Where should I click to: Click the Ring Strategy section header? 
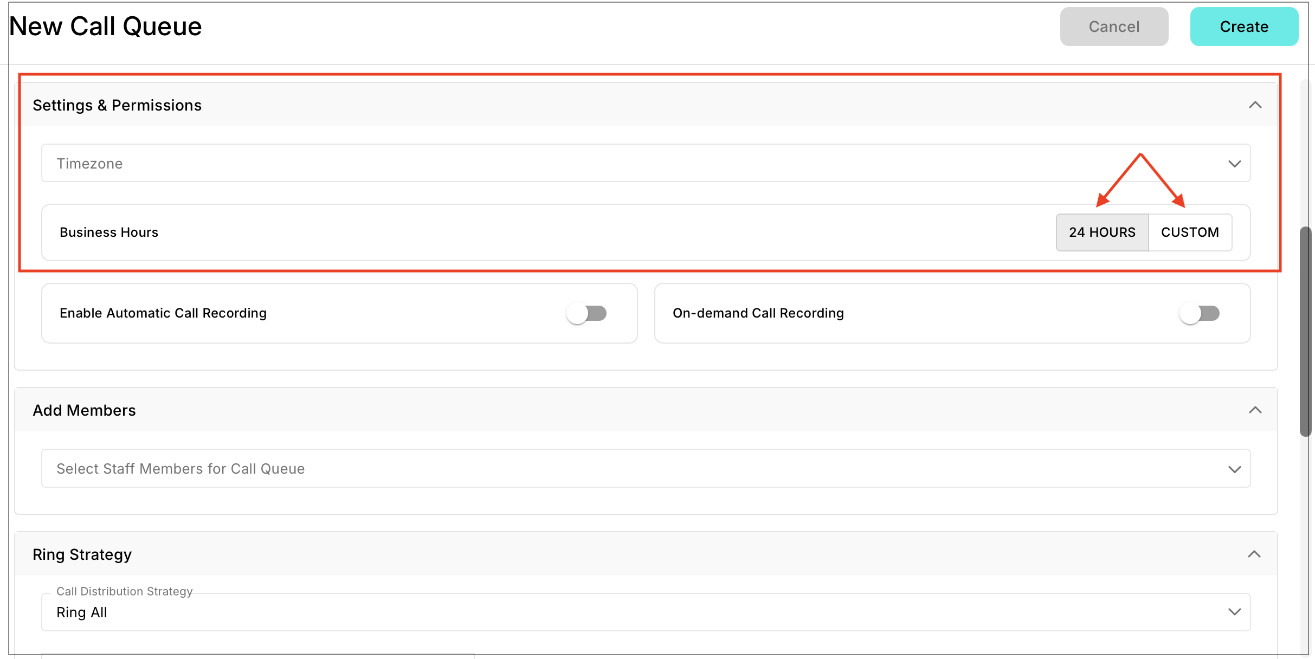(x=82, y=554)
